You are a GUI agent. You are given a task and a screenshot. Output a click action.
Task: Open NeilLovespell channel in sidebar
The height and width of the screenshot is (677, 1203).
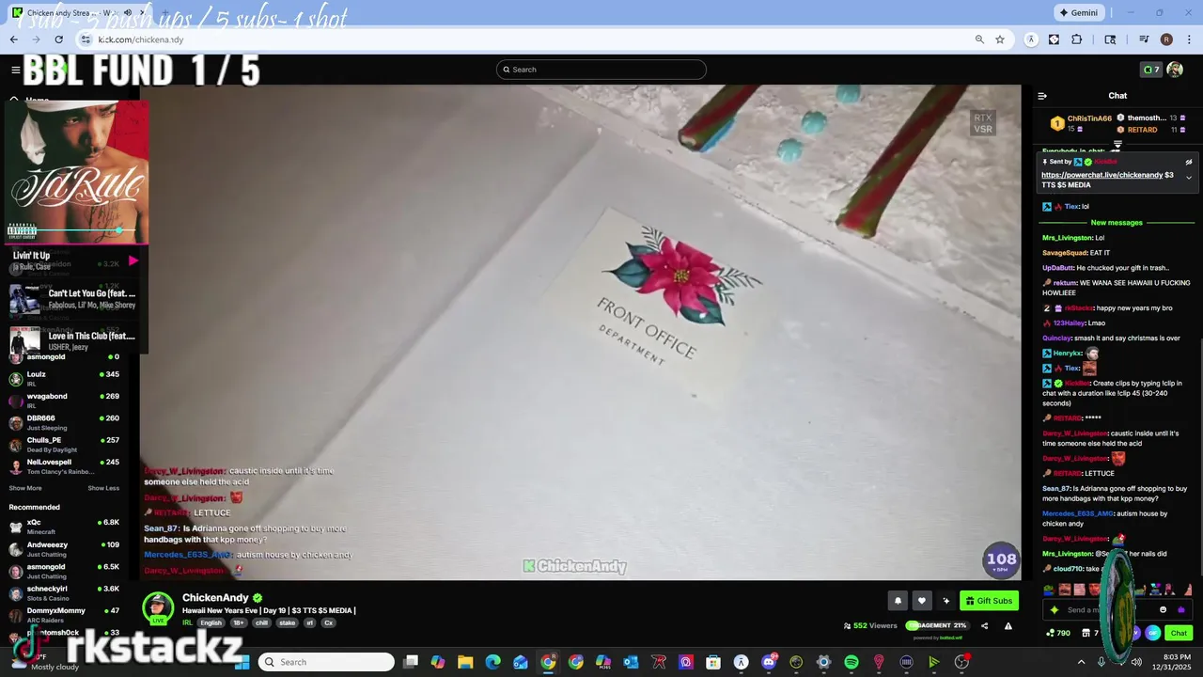[64, 465]
